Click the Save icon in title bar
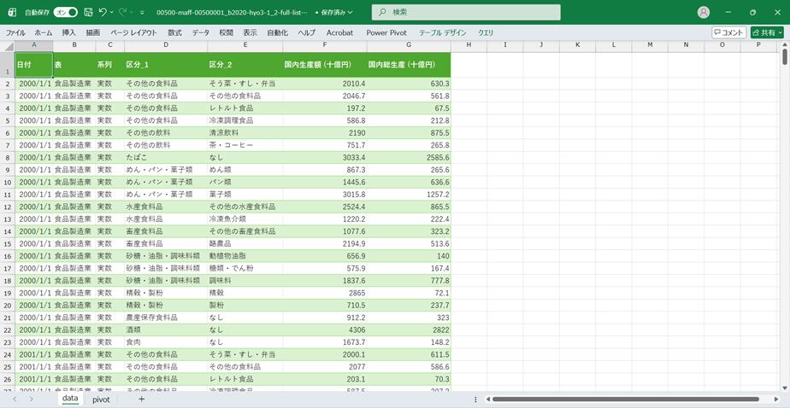The image size is (790, 408). click(x=88, y=13)
